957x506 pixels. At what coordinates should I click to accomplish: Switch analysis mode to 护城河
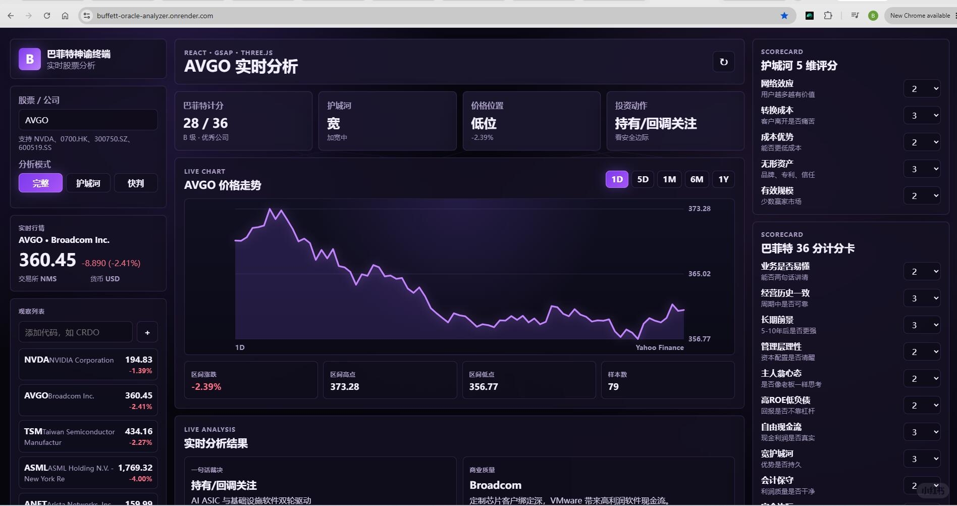88,183
